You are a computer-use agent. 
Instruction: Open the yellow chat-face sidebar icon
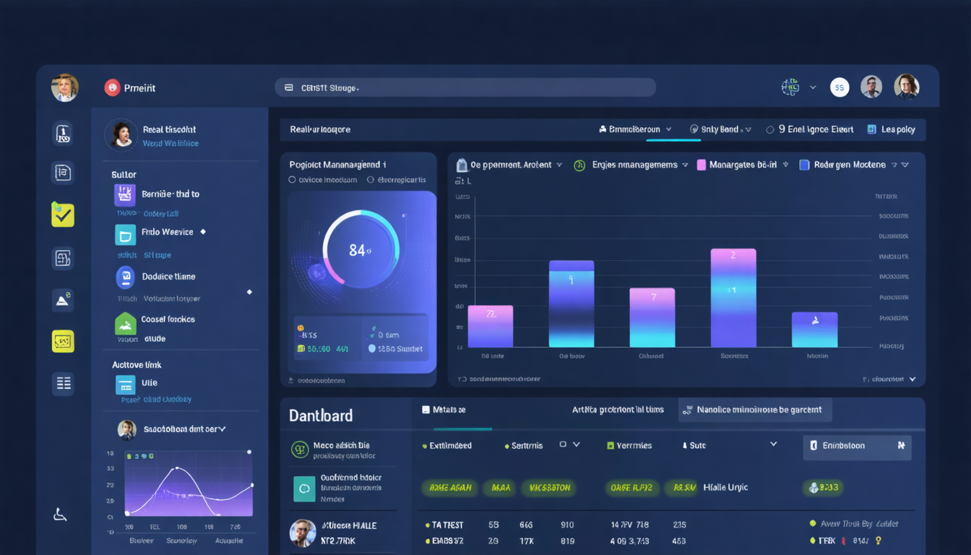(63, 341)
